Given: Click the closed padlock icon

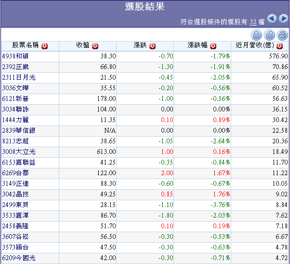Looking at the screenshot, I should click(x=256, y=35).
